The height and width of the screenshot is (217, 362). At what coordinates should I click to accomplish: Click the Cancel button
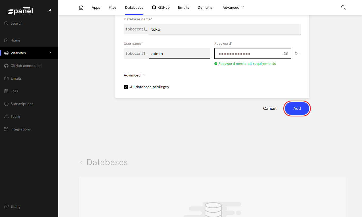click(x=270, y=108)
